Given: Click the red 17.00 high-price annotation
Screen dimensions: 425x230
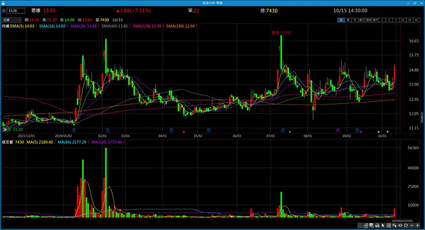Looking at the screenshot, I should [281, 33].
